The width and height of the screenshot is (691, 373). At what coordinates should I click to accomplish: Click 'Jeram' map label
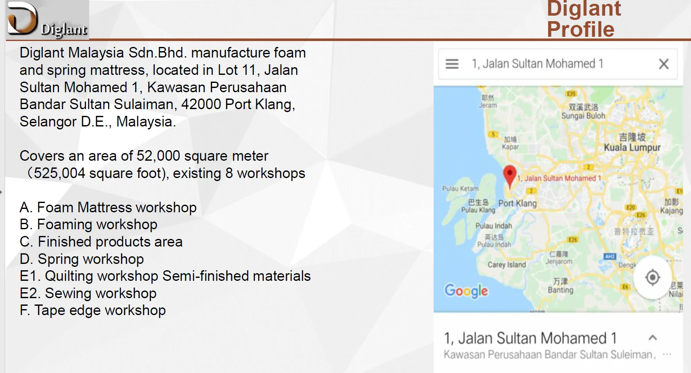pyautogui.click(x=488, y=105)
